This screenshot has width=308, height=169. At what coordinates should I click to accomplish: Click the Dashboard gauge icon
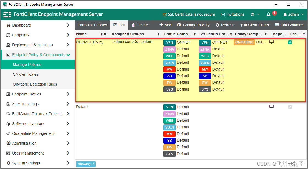tap(8, 25)
